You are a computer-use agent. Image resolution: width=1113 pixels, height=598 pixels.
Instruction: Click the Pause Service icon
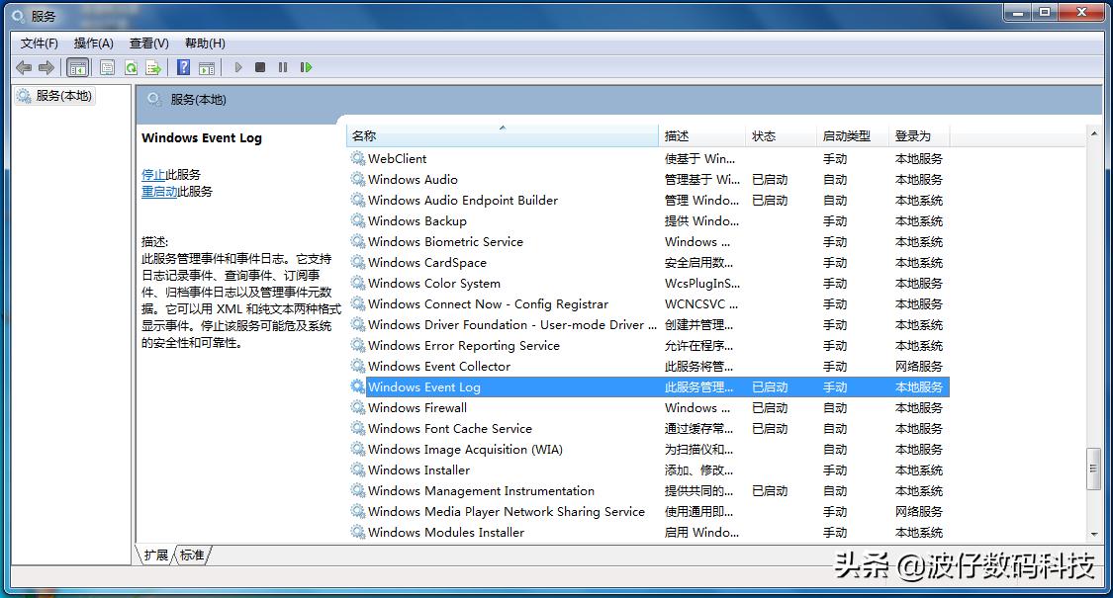pos(284,67)
